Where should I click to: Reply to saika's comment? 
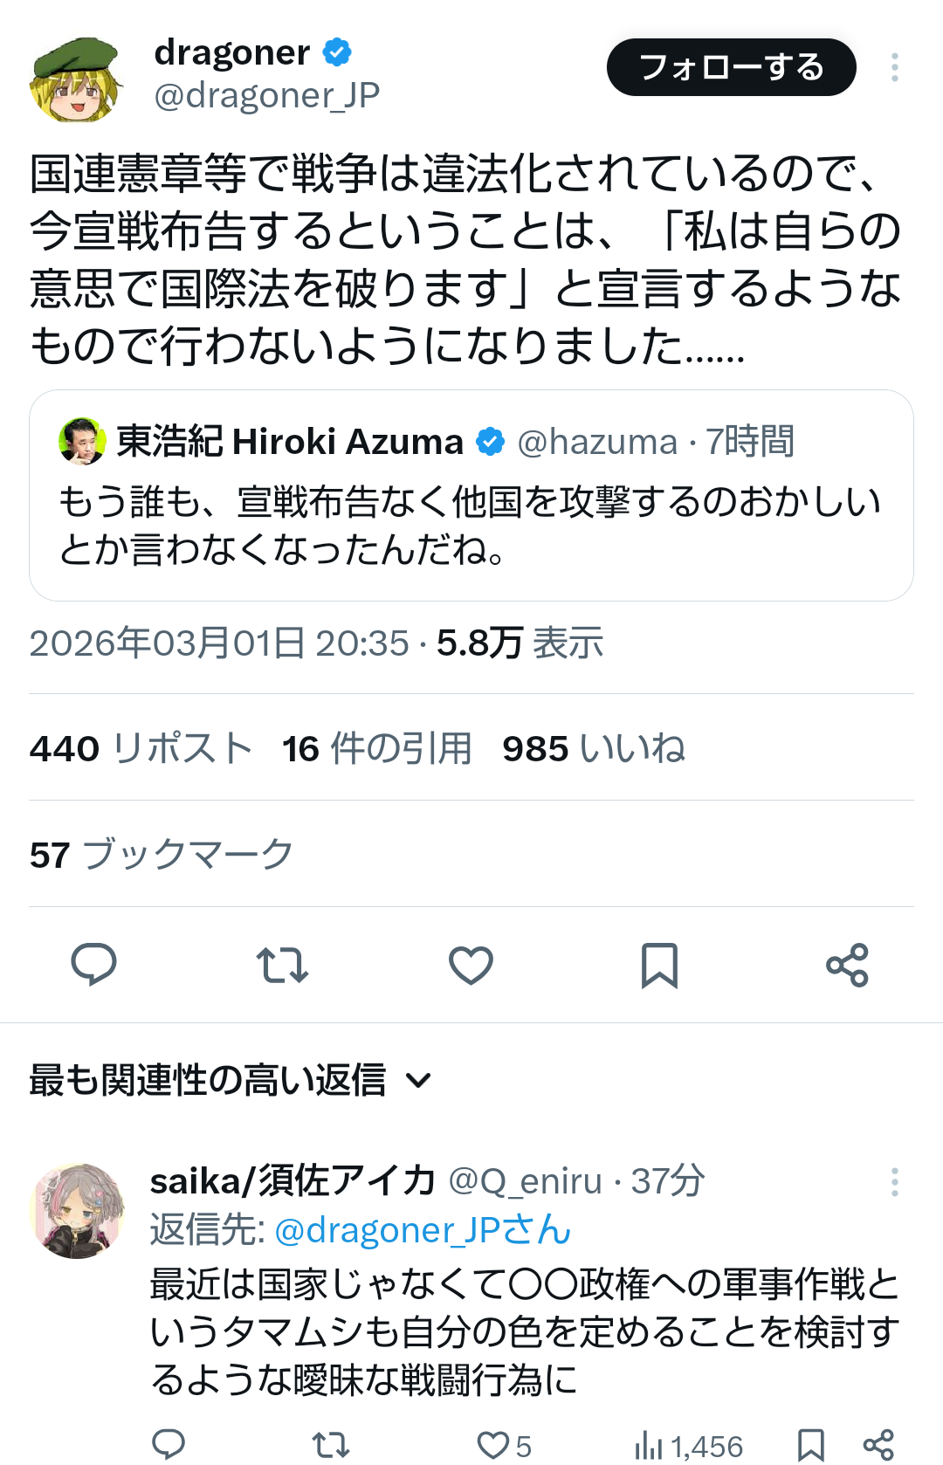click(x=169, y=1444)
